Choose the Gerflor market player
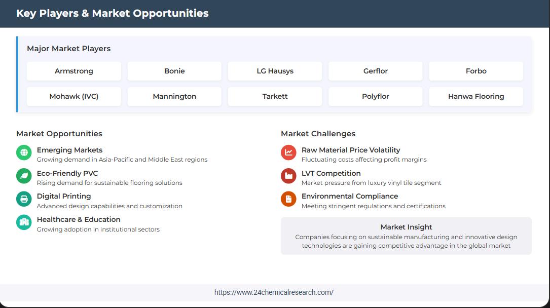This screenshot has width=550, height=308. click(x=376, y=71)
